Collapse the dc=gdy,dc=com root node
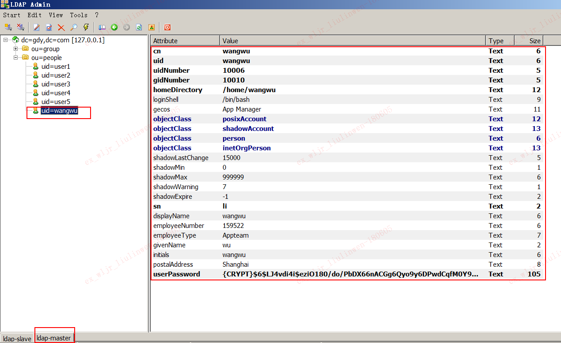Screen dimensions: 561x343 pos(6,40)
